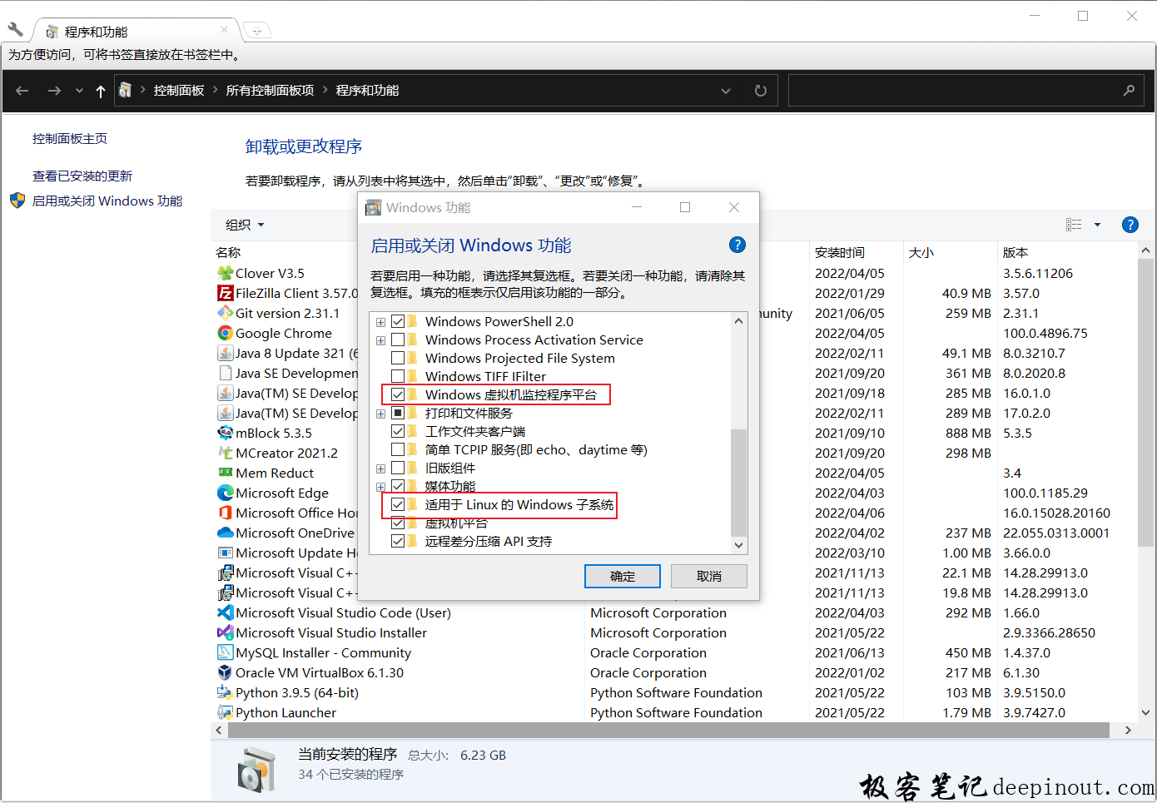1157x803 pixels.
Task: Open help in Programs and Features toolbar
Action: (x=1130, y=225)
